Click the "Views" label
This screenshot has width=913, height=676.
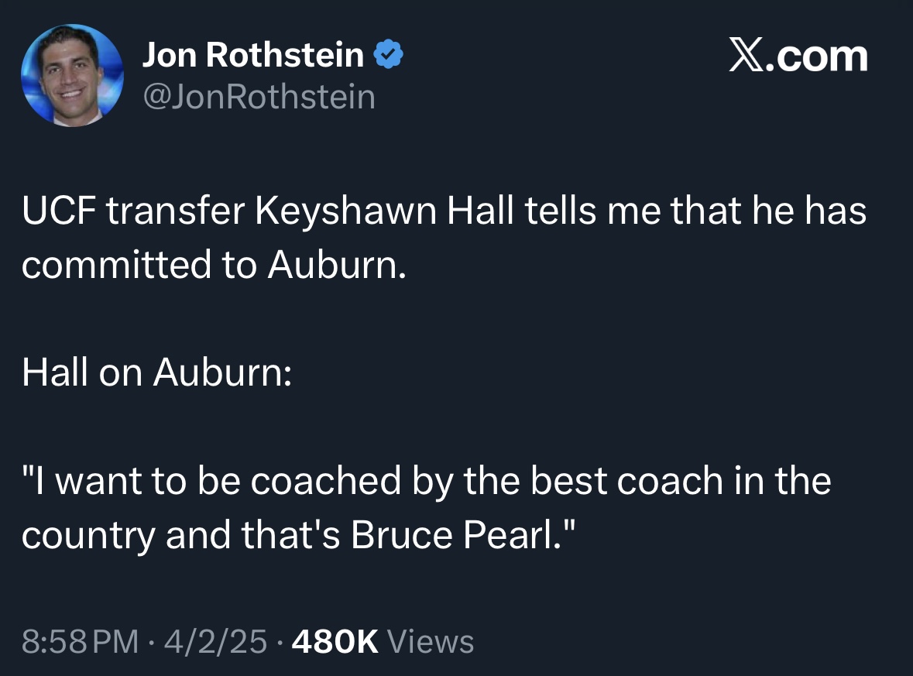430,642
